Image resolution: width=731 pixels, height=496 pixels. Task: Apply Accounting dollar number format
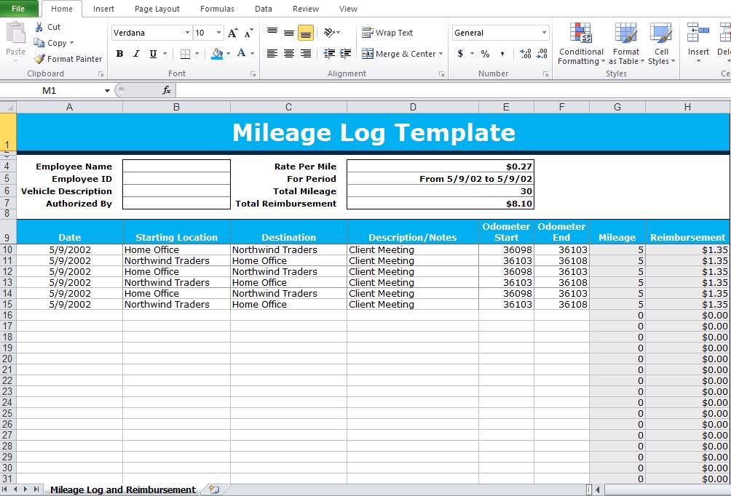[461, 54]
